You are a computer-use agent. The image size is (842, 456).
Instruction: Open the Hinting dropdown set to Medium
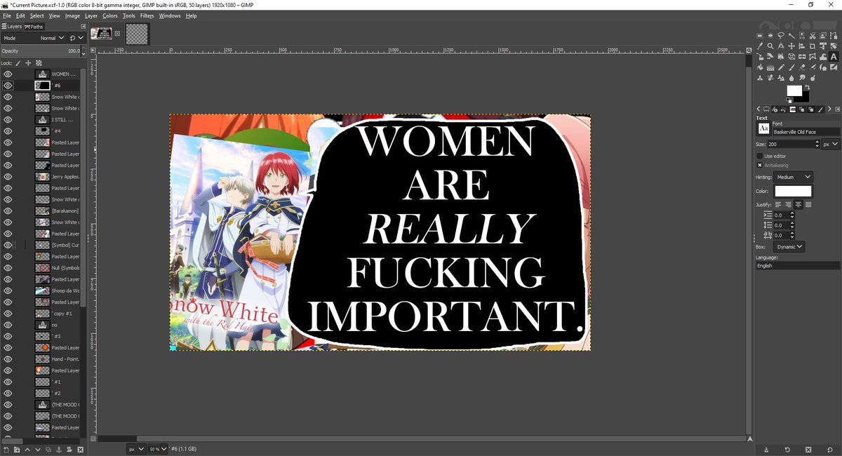point(793,177)
